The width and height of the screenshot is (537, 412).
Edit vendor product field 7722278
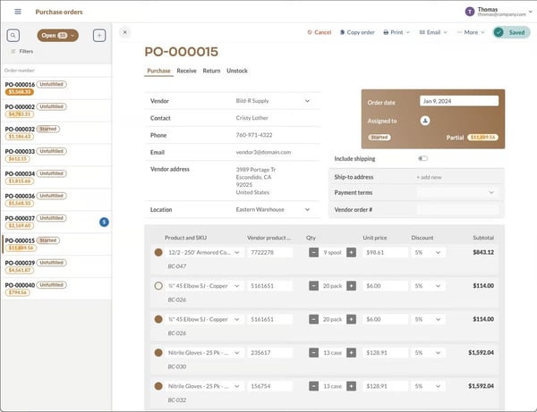point(270,252)
